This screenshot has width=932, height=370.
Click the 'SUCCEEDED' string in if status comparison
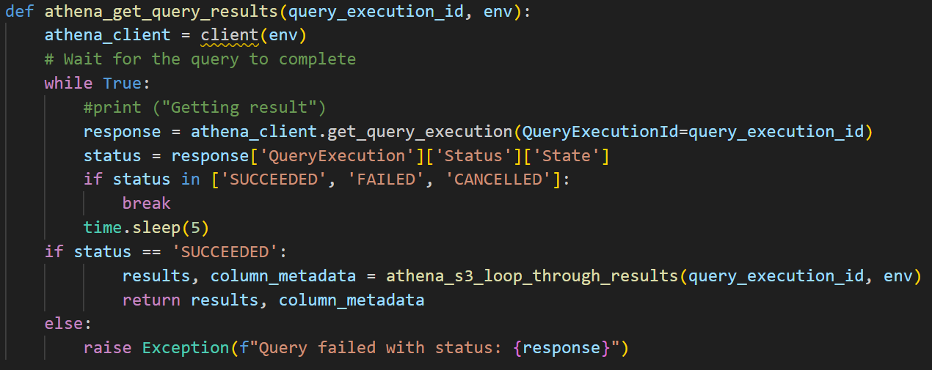pyautogui.click(x=225, y=252)
